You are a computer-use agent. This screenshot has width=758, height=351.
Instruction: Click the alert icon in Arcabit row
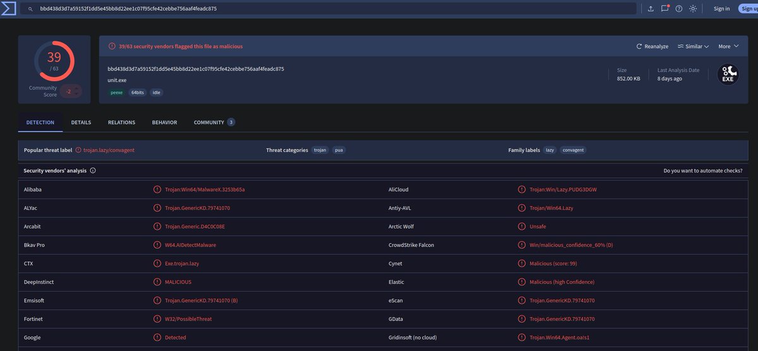(157, 227)
